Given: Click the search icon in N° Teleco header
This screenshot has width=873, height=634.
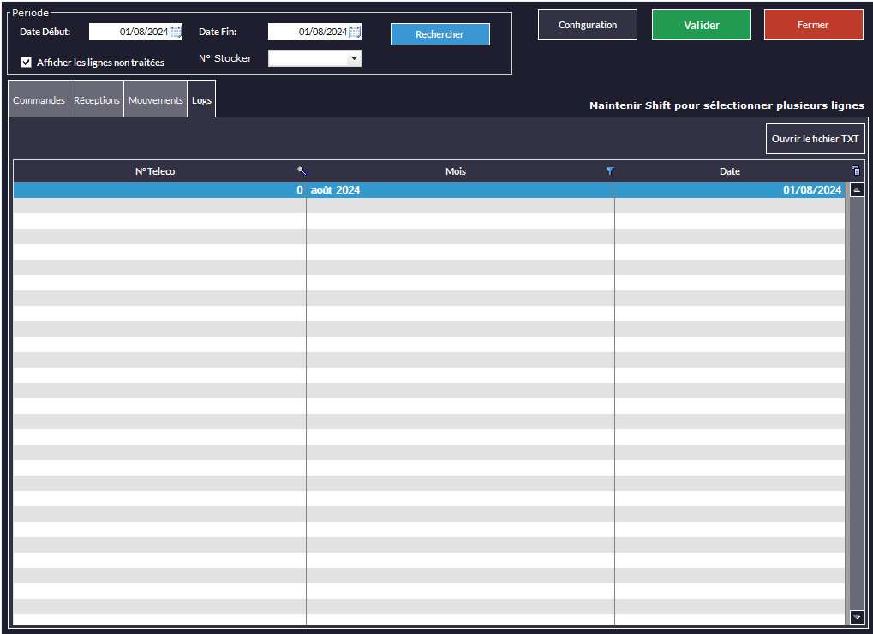Looking at the screenshot, I should tap(302, 171).
